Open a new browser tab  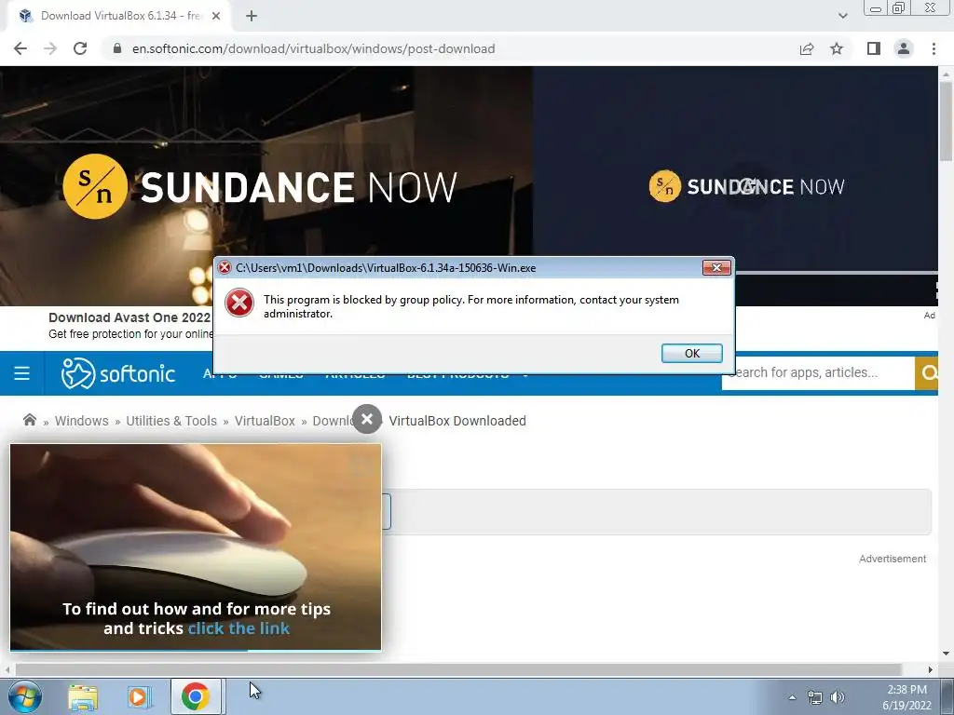(252, 16)
